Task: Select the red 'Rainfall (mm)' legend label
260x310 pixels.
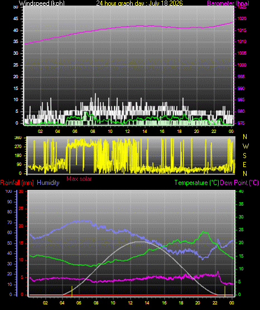Action: 17,183
